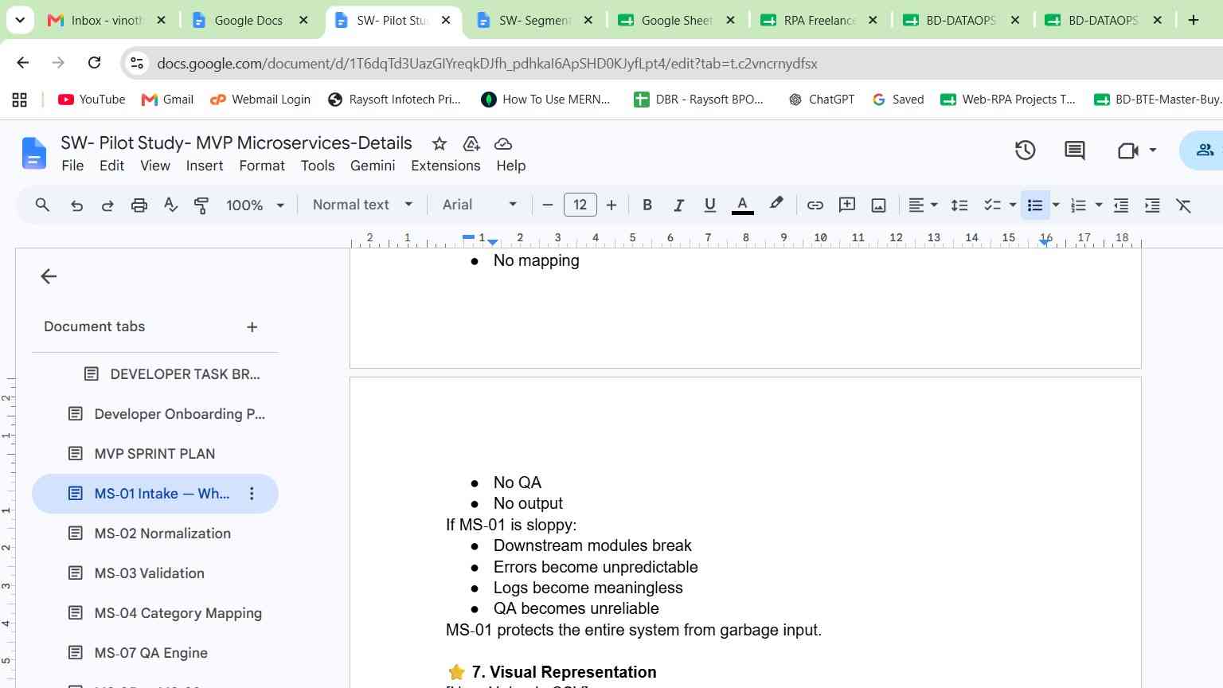The image size is (1223, 688).
Task: Open the Webmail Login bookmark
Action: [260, 100]
